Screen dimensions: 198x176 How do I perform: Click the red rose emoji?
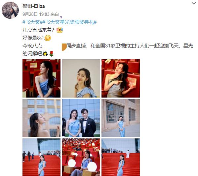[x=51, y=54]
